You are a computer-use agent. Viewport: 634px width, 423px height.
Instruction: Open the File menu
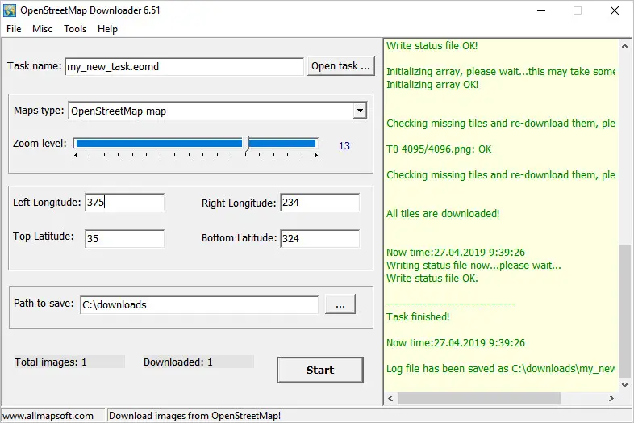[x=14, y=29]
